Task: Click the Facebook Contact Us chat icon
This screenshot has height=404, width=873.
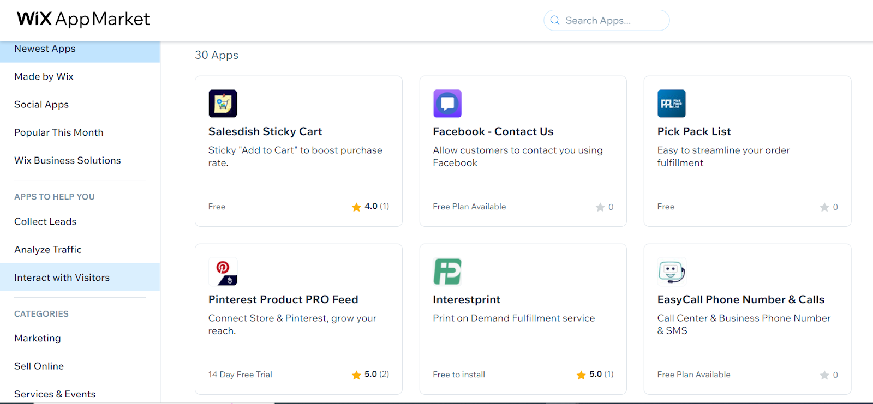Action: coord(447,104)
